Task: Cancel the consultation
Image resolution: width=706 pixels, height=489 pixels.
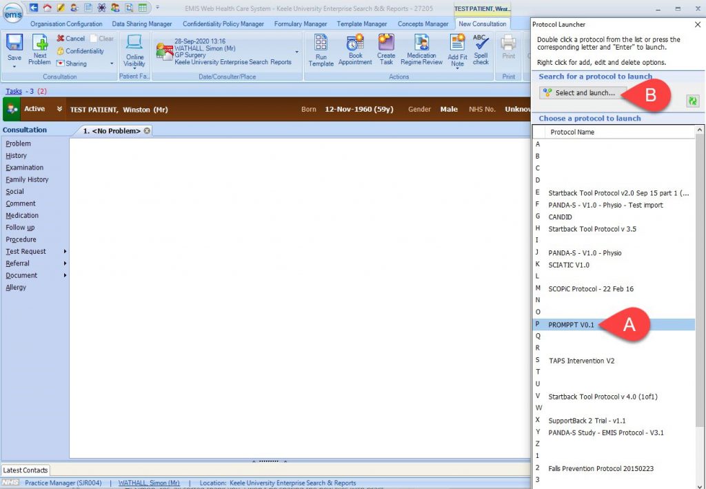Action: pyautogui.click(x=71, y=38)
